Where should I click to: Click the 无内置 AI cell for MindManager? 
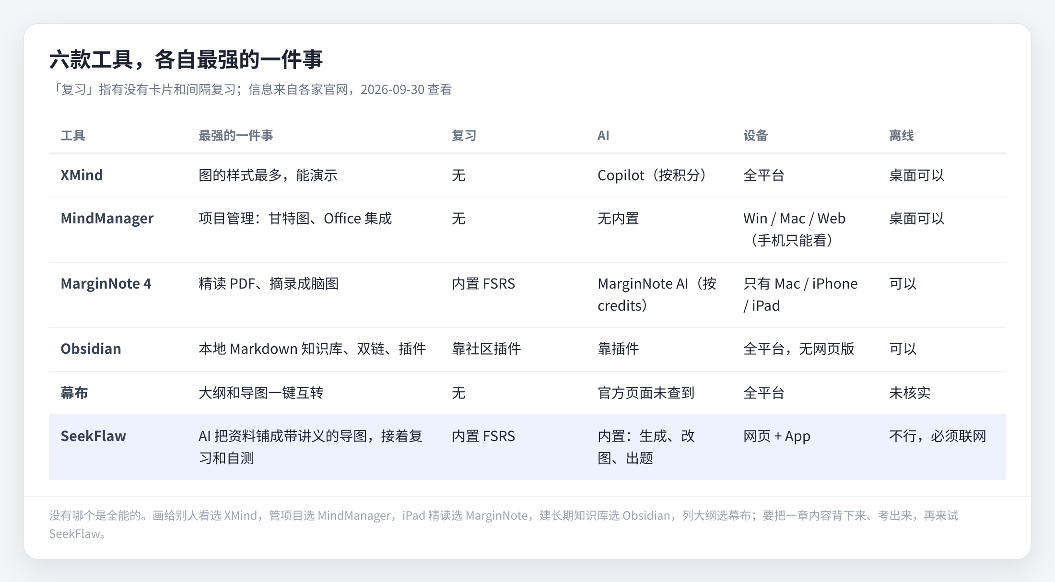618,219
